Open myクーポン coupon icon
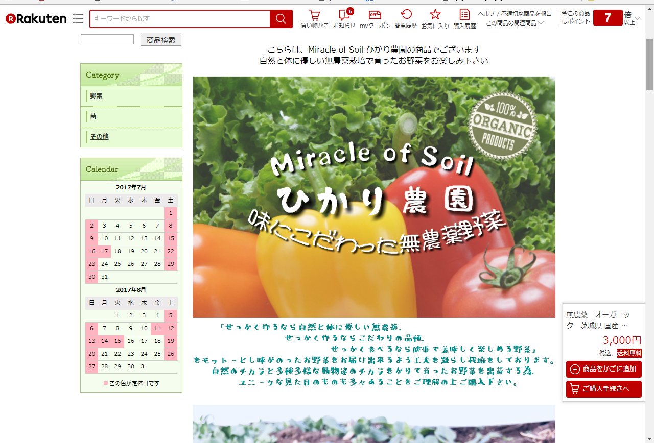This screenshot has width=654, height=443. coord(375,19)
